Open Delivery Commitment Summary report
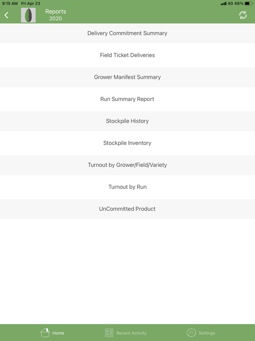Viewport: 255px width, 341px height. [x=127, y=33]
